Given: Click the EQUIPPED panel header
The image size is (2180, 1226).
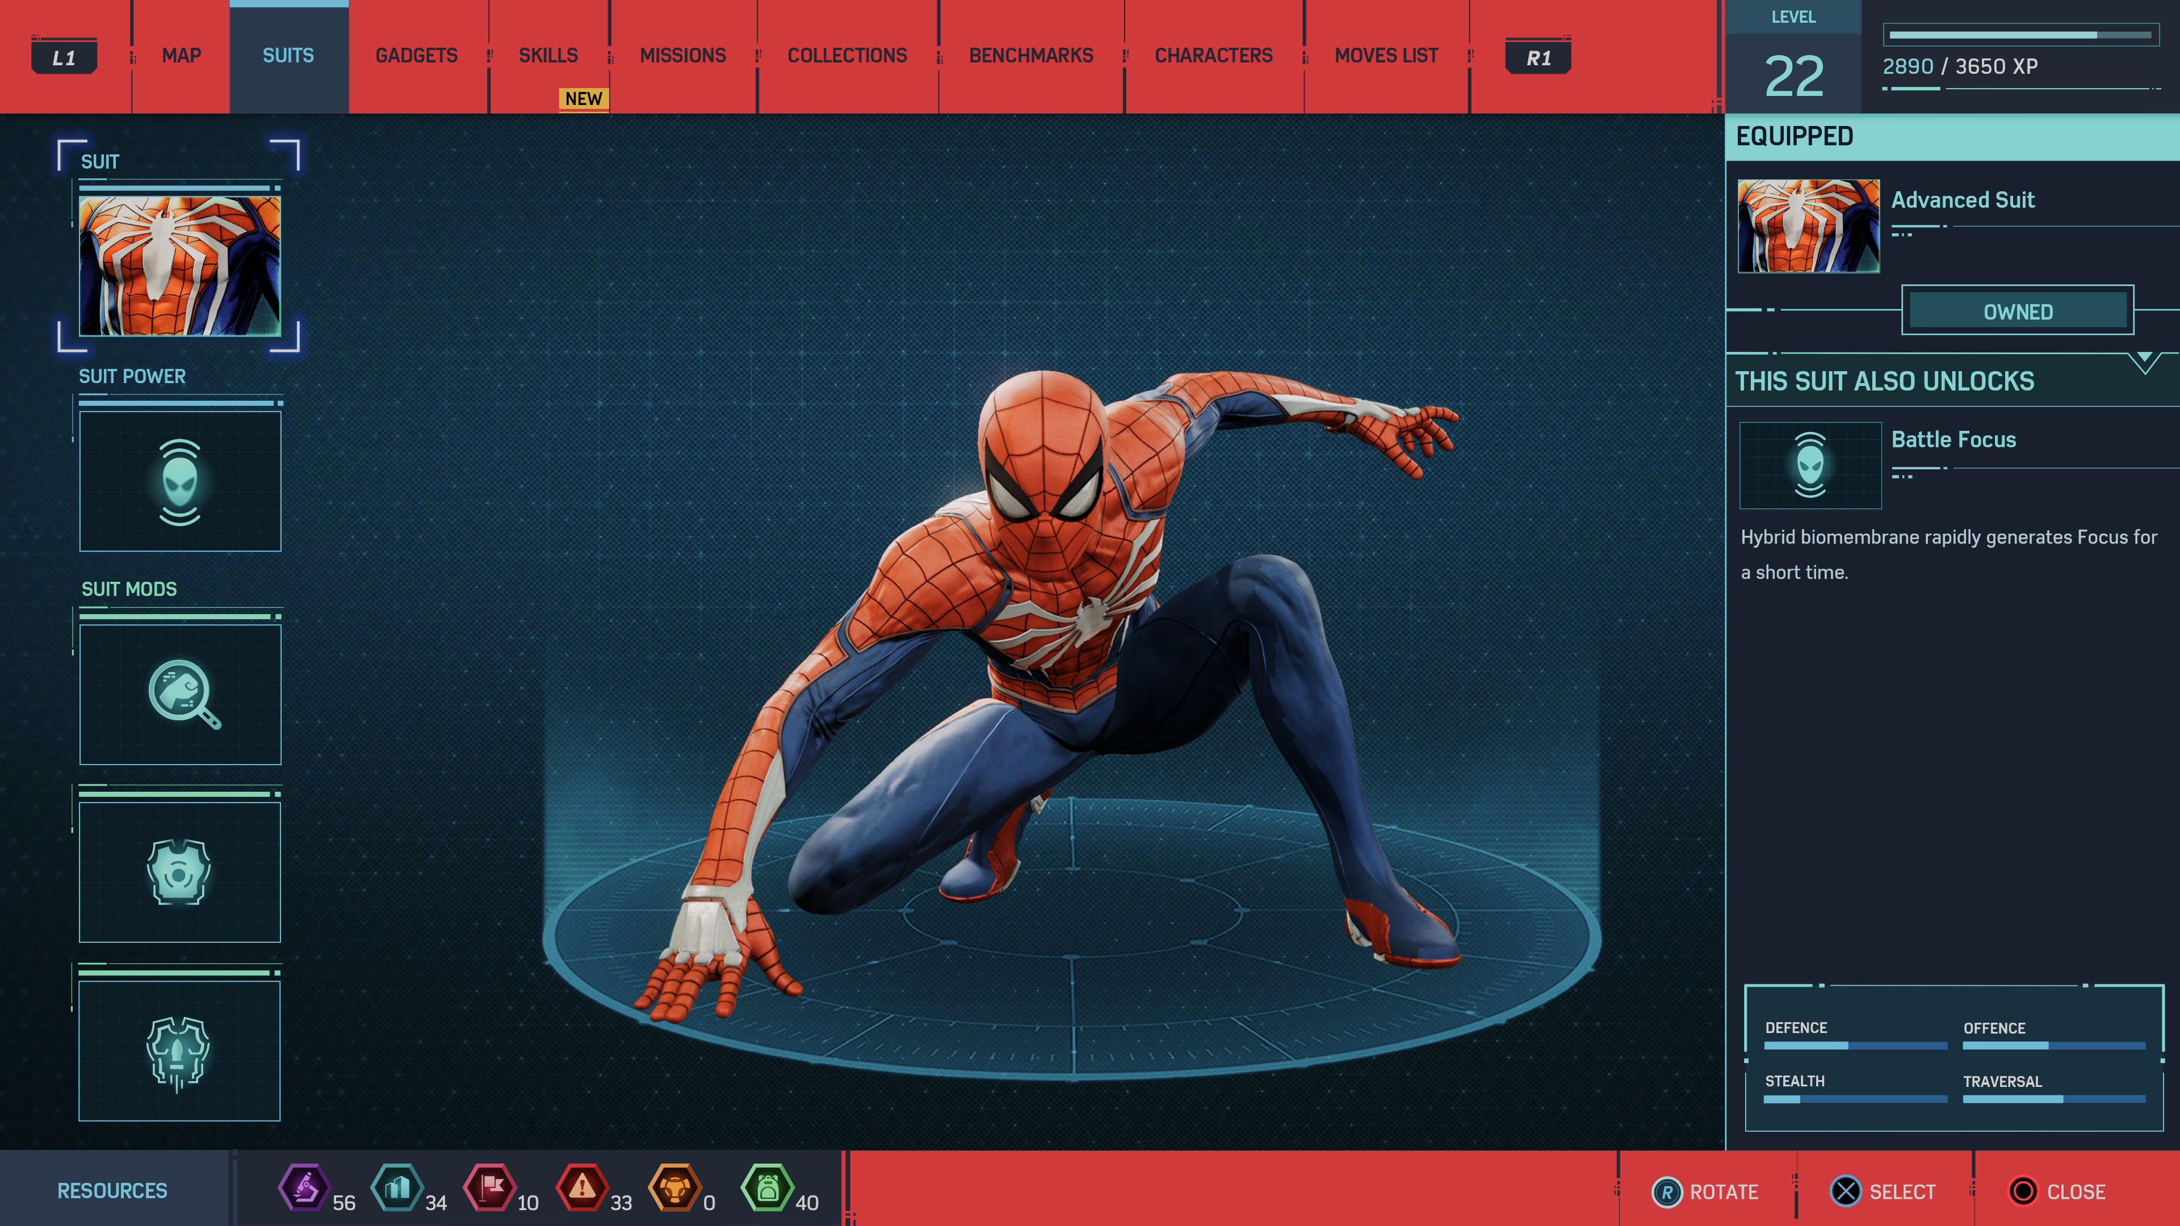Looking at the screenshot, I should 1952,136.
